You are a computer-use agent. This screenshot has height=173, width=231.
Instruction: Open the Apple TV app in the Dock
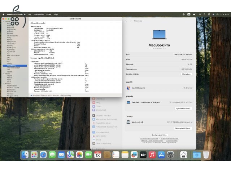[143, 155]
